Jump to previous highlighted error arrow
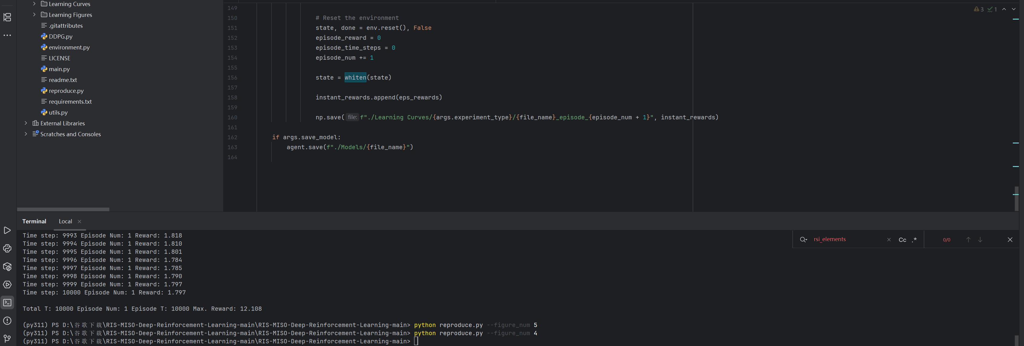Screen dimensions: 1024x346 pyautogui.click(x=1004, y=9)
